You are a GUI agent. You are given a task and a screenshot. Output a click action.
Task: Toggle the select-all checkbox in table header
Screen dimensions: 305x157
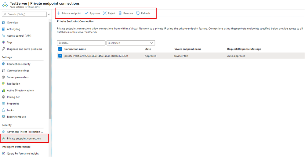60,49
